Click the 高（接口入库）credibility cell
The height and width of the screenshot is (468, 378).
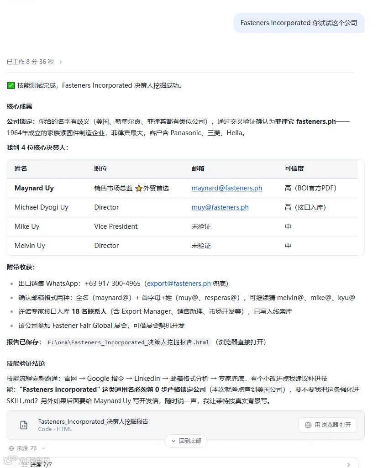click(305, 207)
